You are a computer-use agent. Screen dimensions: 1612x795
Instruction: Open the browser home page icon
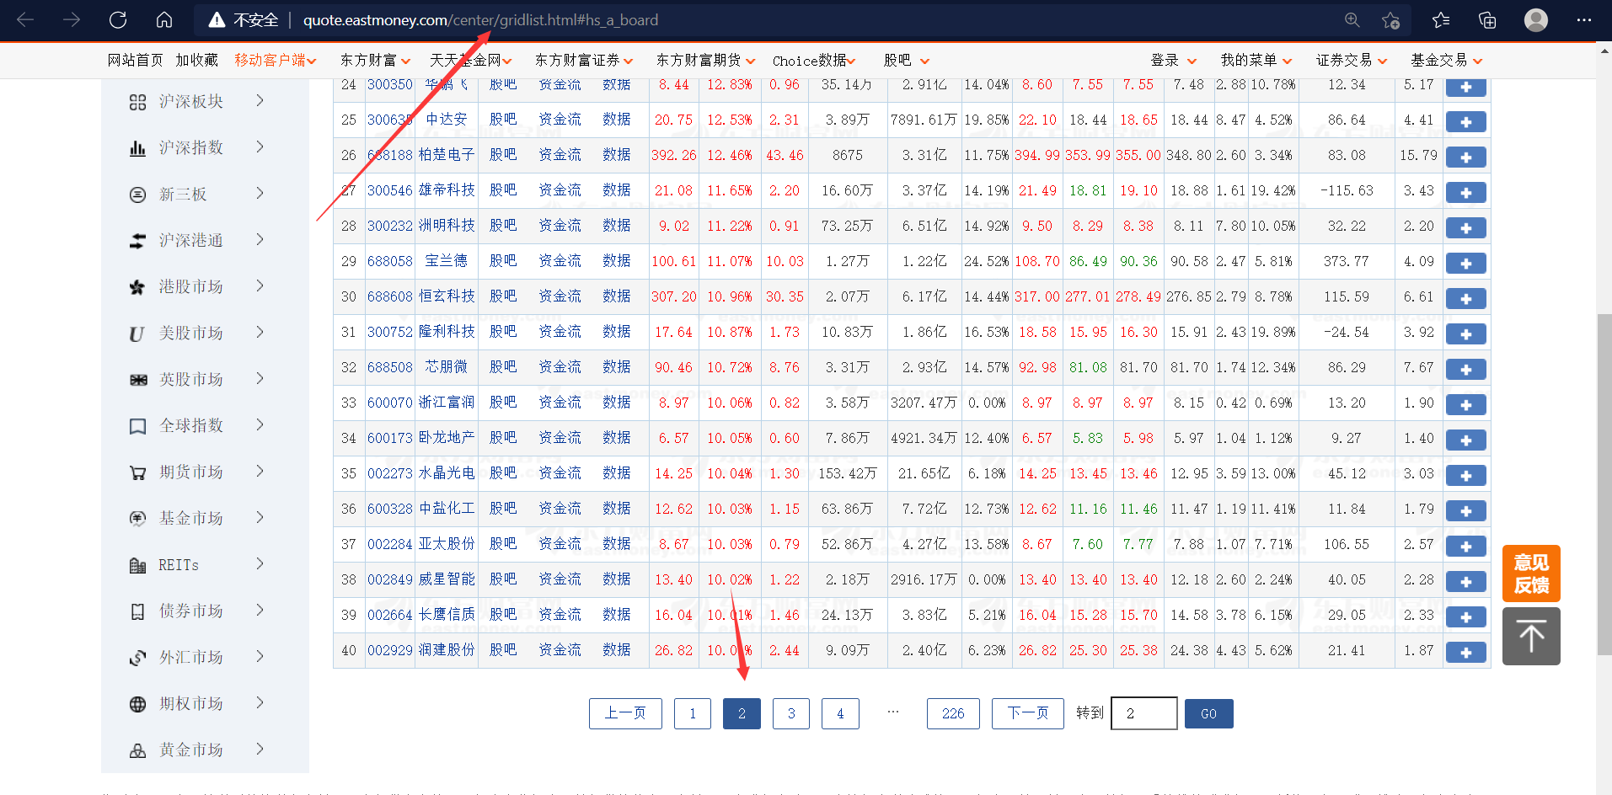pyautogui.click(x=164, y=19)
